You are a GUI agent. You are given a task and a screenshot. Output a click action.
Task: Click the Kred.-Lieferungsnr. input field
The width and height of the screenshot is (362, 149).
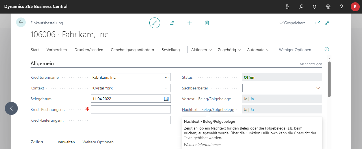pyautogui.click(x=131, y=120)
